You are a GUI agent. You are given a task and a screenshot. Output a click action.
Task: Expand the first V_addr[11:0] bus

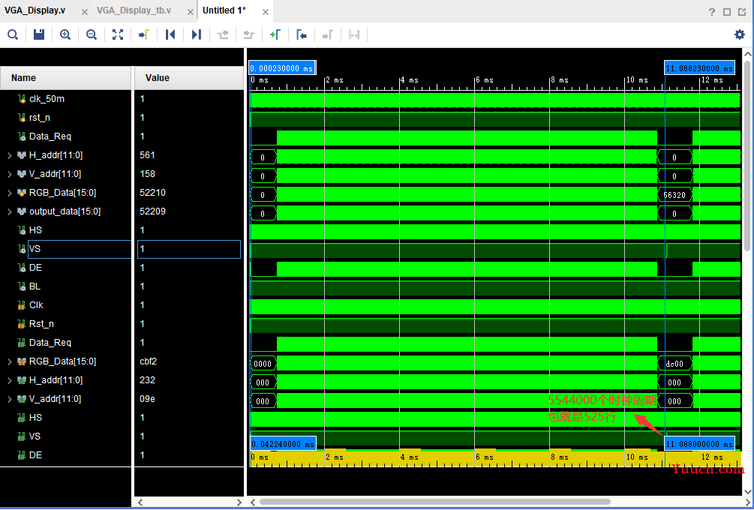pyautogui.click(x=9, y=174)
